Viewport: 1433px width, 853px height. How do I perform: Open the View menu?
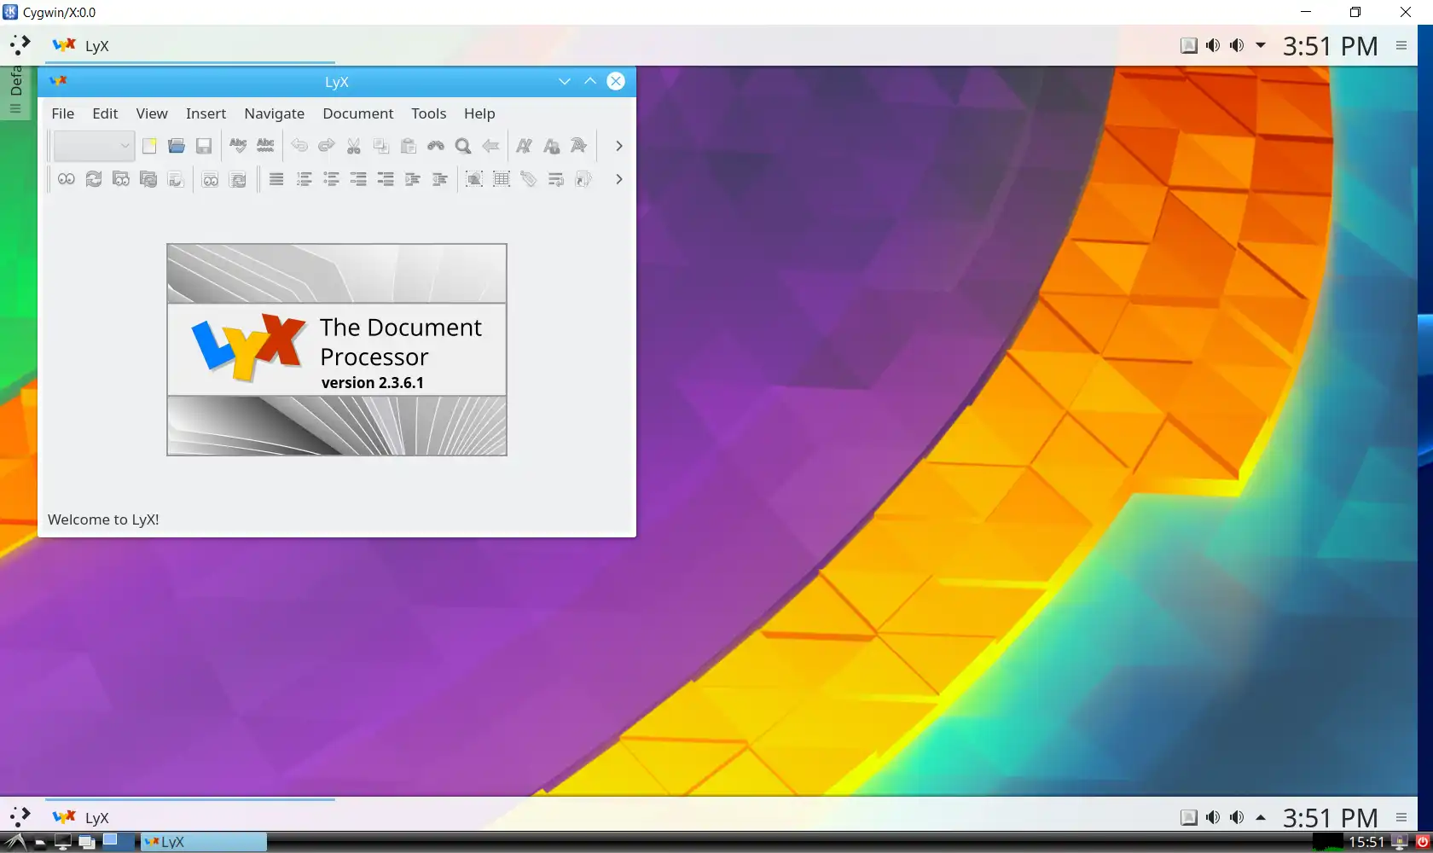(152, 113)
